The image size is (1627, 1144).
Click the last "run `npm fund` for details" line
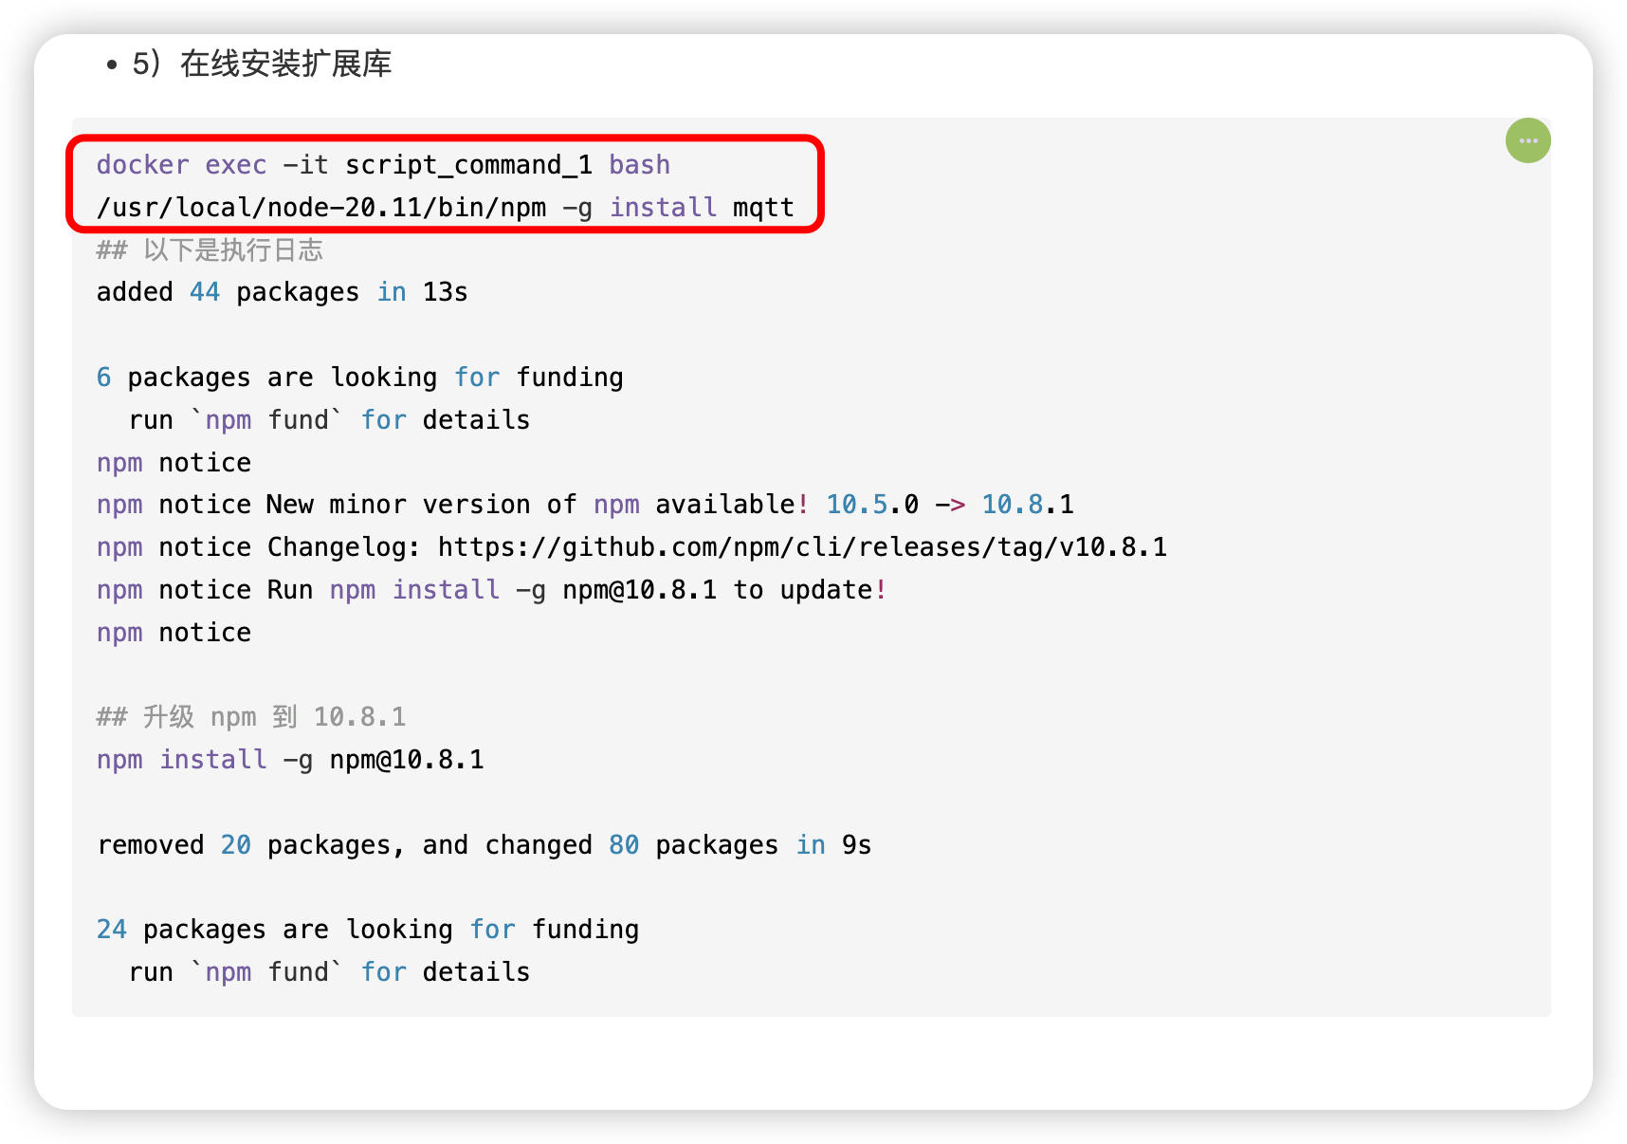(329, 972)
